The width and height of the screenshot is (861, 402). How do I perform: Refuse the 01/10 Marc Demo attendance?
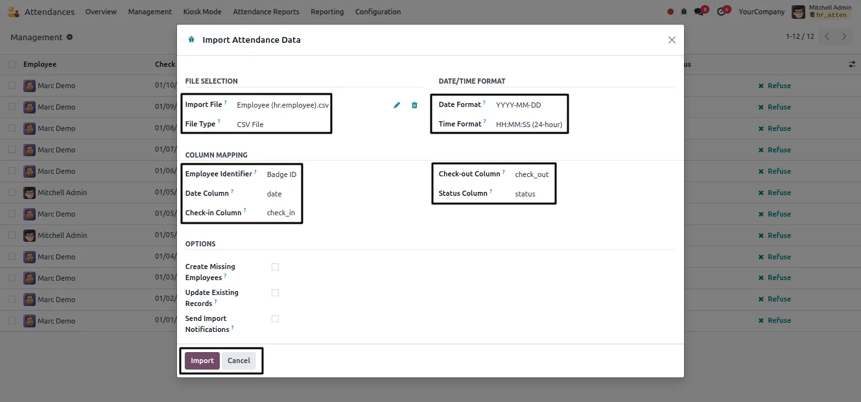tap(775, 86)
